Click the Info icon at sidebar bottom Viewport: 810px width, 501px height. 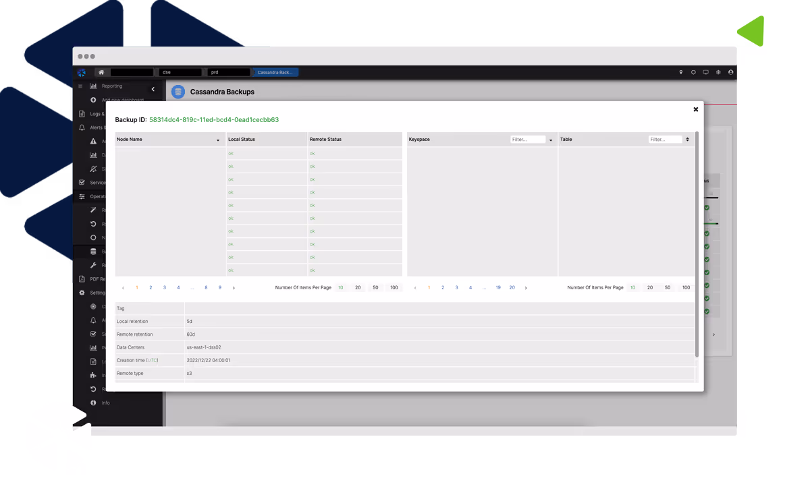point(93,403)
